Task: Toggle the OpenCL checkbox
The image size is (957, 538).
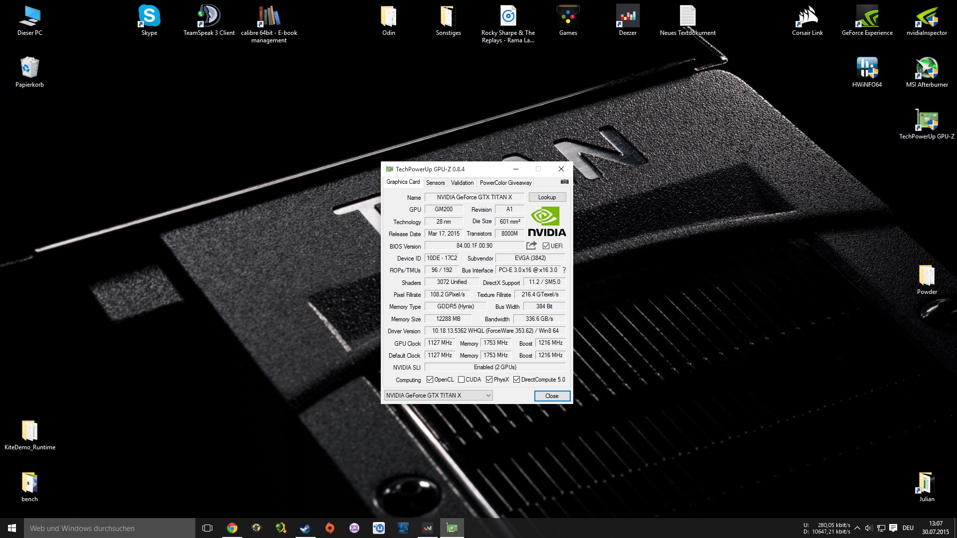Action: pos(430,380)
